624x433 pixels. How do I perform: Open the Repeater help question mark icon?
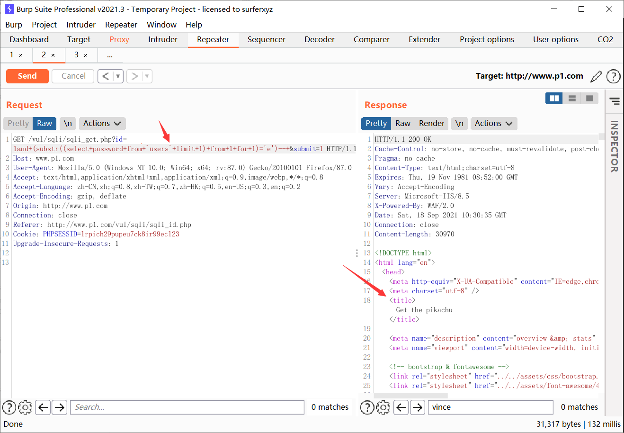[x=613, y=76]
